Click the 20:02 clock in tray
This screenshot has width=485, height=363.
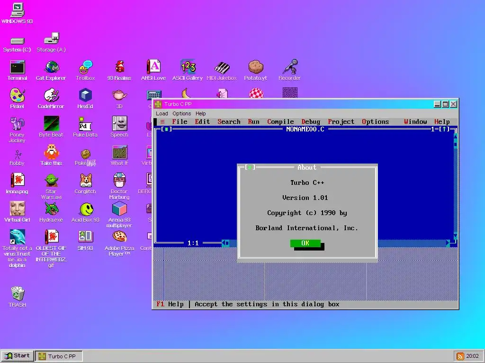472,356
